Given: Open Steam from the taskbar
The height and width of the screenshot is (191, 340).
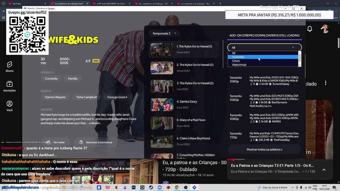Looking at the screenshot, I should click(x=151, y=188).
